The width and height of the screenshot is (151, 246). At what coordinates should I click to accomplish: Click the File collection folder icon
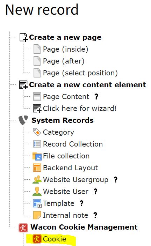tap(37, 156)
